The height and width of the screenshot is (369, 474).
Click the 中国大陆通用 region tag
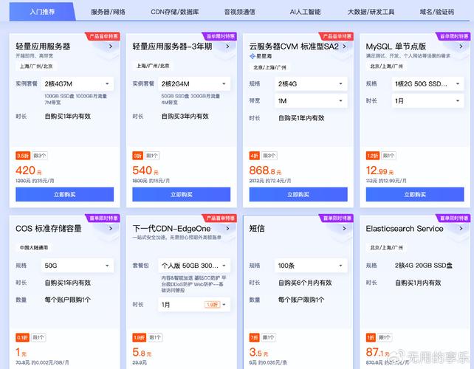pos(34,247)
